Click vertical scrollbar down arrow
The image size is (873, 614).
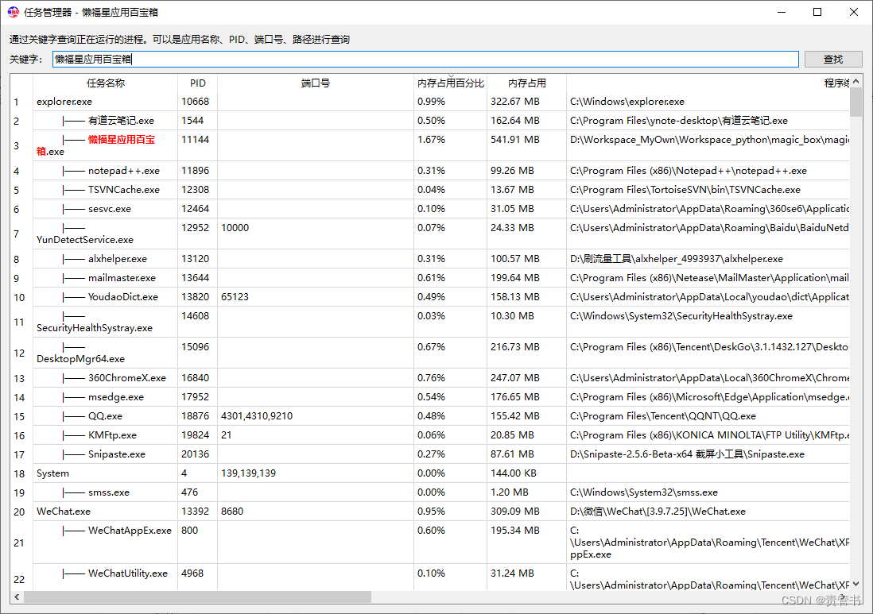[x=856, y=583]
